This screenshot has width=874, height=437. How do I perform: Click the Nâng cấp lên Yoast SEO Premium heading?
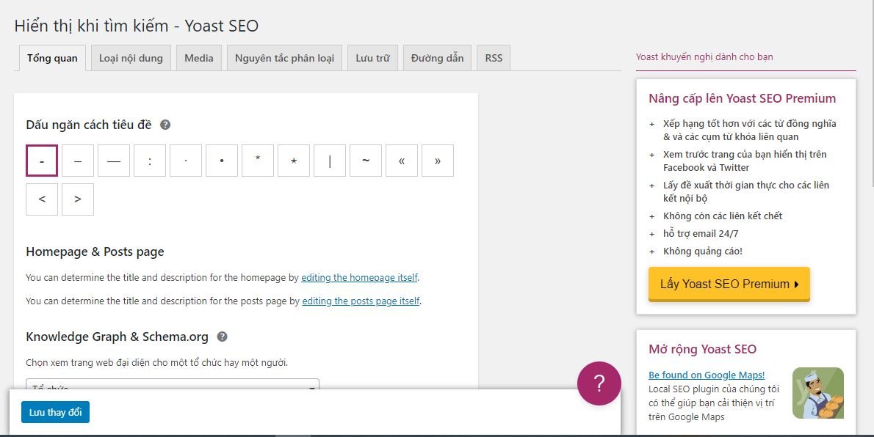click(743, 98)
